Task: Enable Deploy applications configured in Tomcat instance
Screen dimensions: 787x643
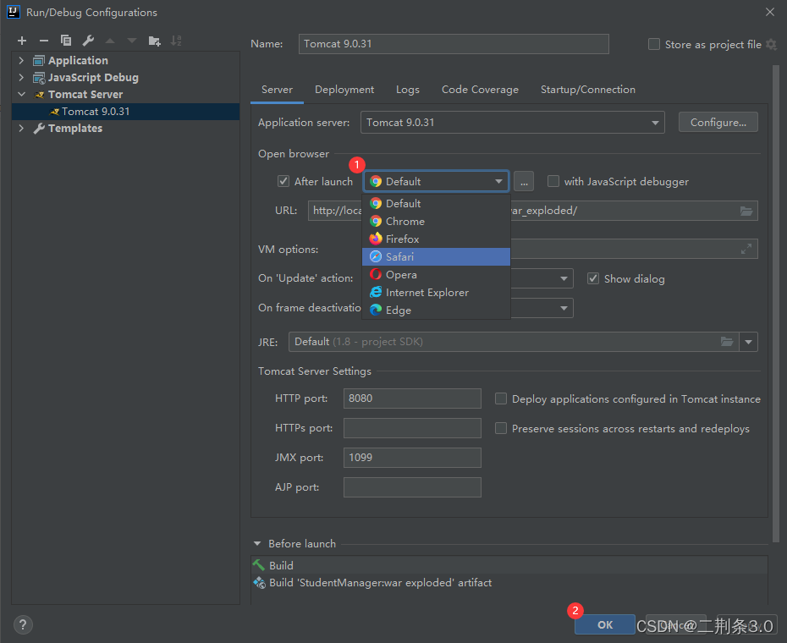Action: coord(501,398)
